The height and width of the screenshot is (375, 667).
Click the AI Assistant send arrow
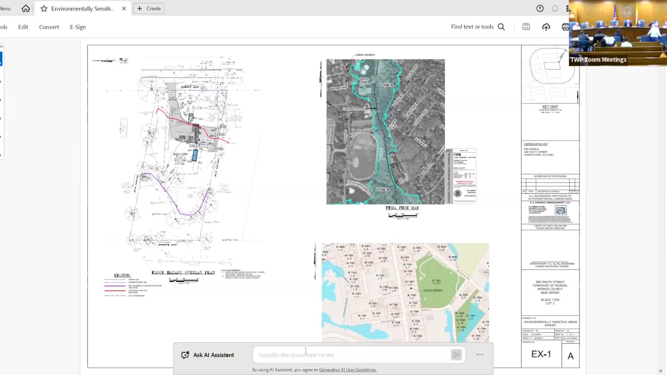point(456,355)
